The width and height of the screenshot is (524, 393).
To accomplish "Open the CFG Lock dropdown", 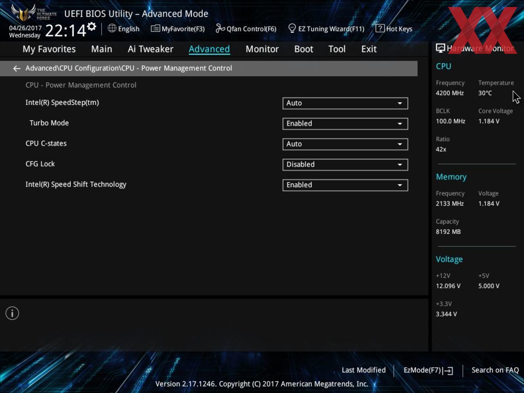I will coord(345,165).
